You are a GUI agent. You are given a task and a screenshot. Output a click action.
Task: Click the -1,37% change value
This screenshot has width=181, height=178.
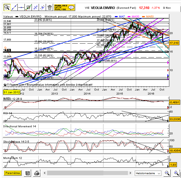[x=155, y=8]
